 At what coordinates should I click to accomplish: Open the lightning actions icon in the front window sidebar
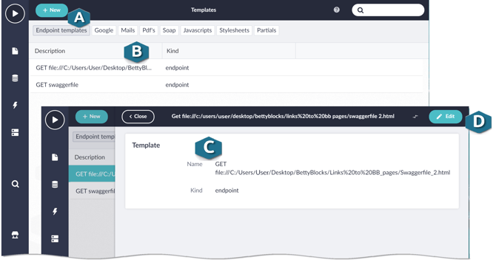click(55, 211)
